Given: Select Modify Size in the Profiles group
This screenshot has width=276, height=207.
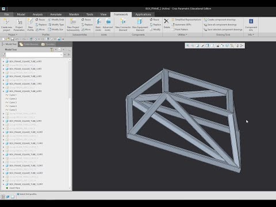Looking at the screenshot, I should pos(56,29).
